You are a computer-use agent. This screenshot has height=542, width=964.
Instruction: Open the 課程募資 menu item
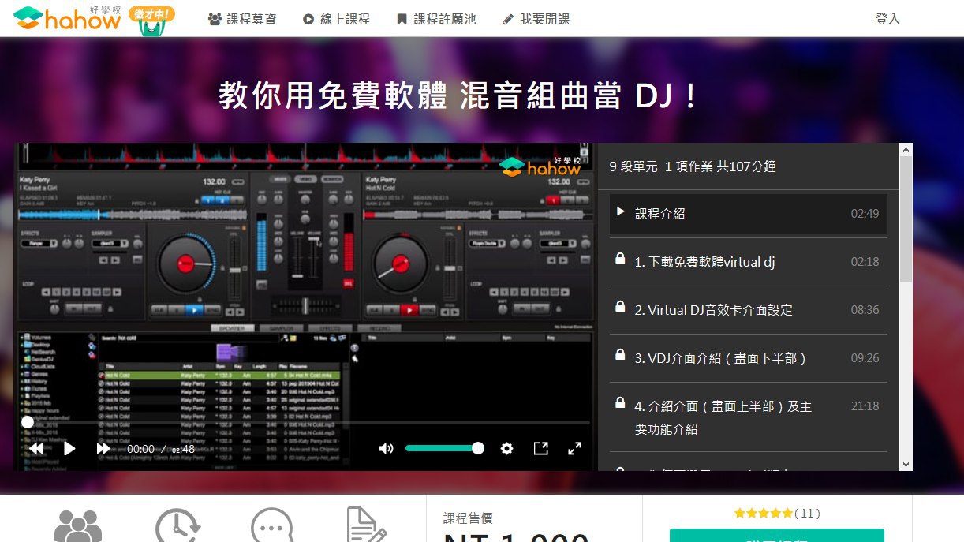(x=242, y=19)
